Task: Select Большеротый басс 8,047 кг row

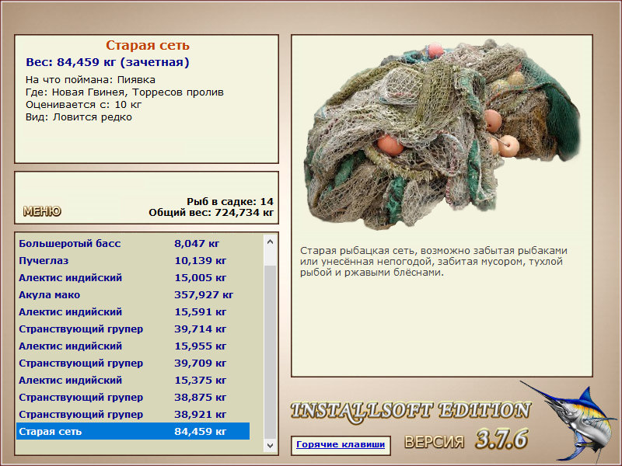Action: pyautogui.click(x=133, y=244)
